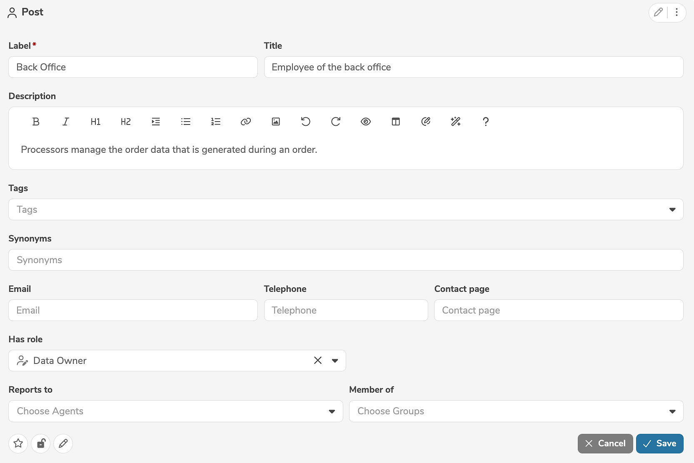Screen dimensions: 694x463
Task: Insert a link via the toolbar
Action: [x=246, y=122]
